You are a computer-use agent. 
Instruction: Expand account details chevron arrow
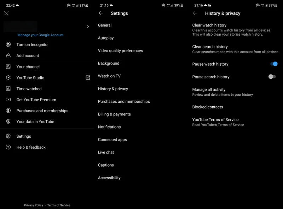88,26
